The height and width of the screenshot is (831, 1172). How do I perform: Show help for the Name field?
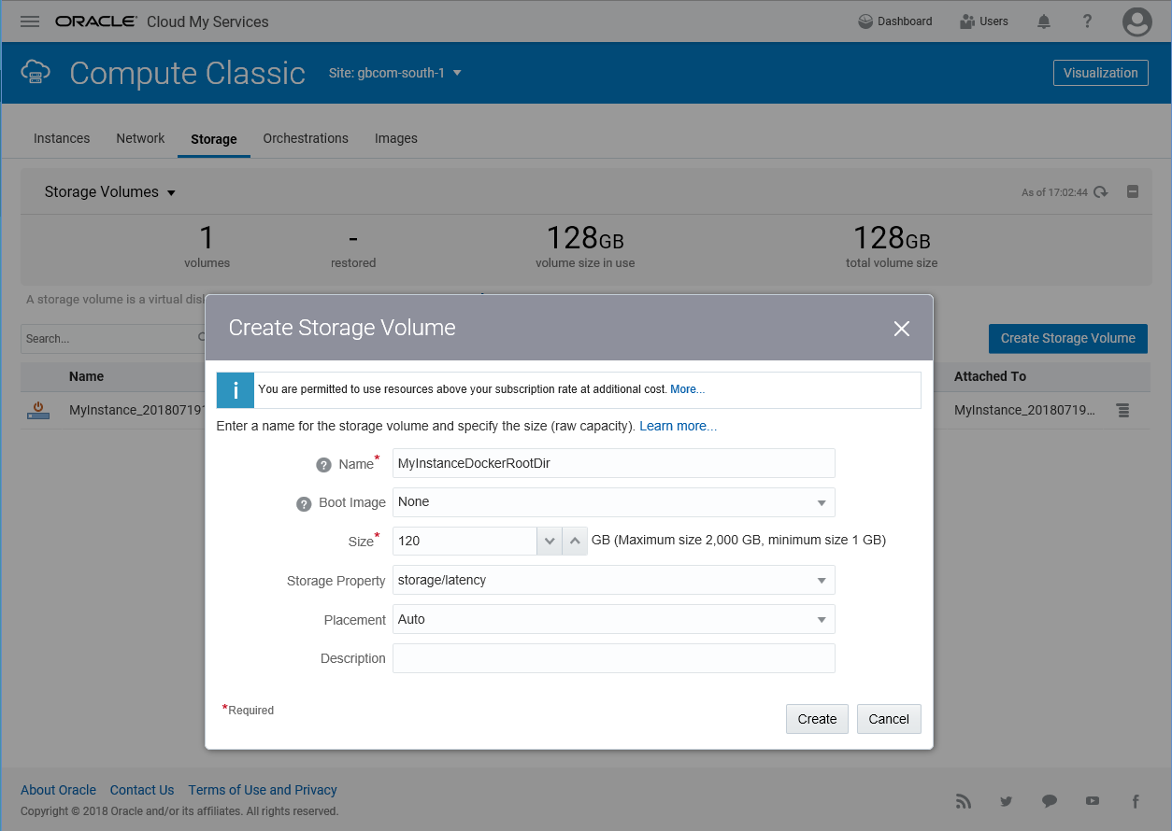[x=323, y=464]
